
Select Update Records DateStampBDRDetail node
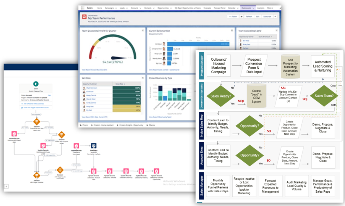pyautogui.click(x=14, y=134)
